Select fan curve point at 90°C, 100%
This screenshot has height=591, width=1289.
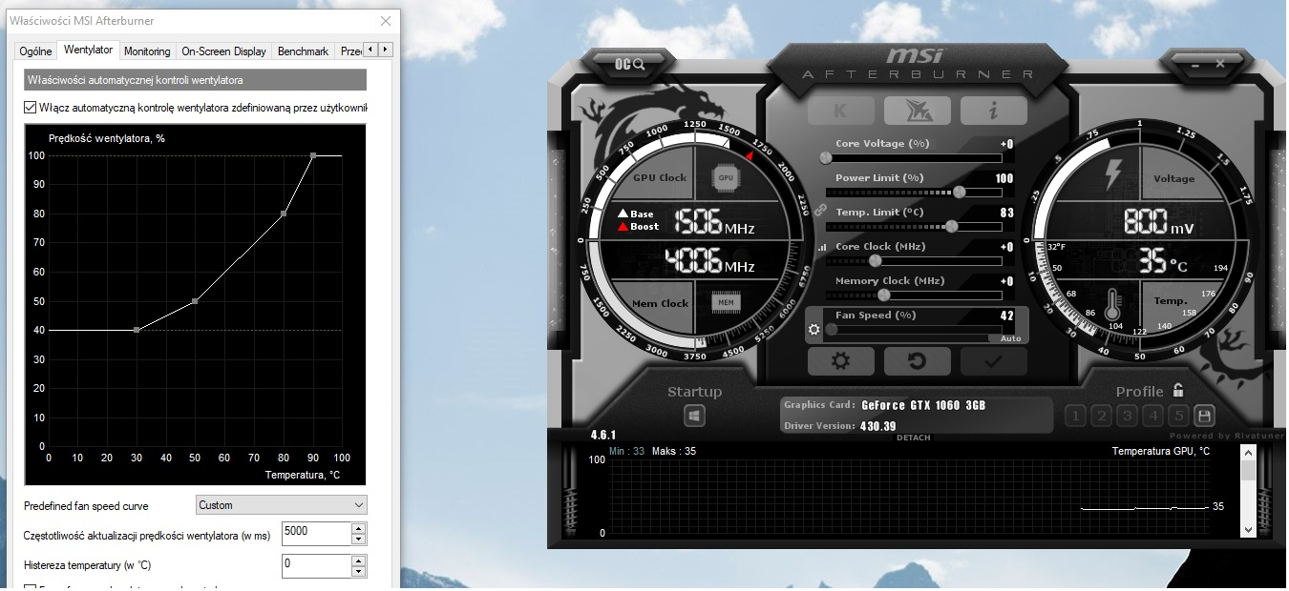pyautogui.click(x=313, y=154)
